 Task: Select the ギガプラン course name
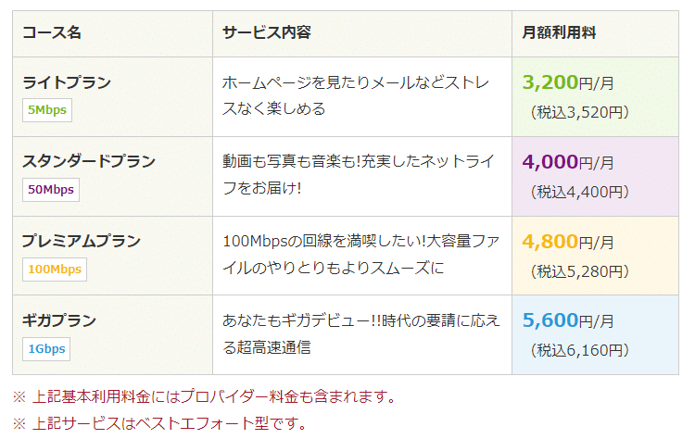point(59,320)
